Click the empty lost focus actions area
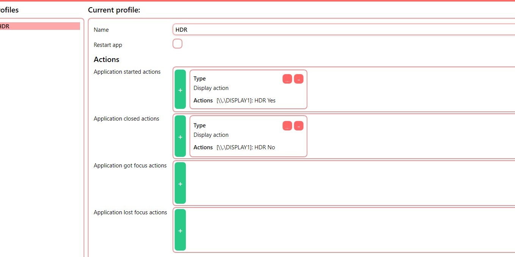Viewport: 515px width, 257px height. [x=341, y=230]
